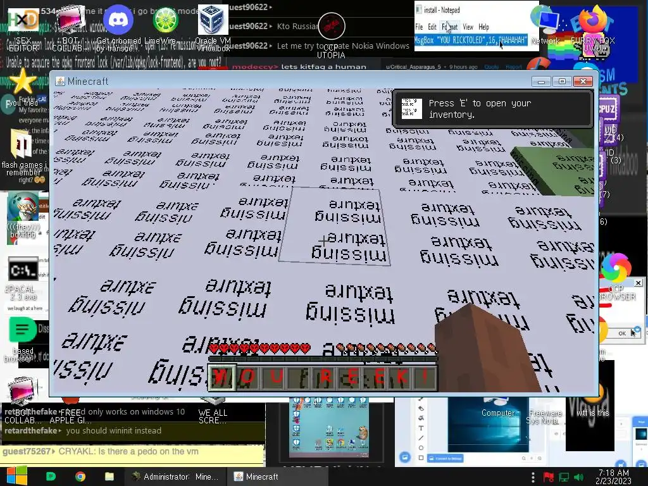Select the Minecraft hotbar slot showing exclamation mark
Image resolution: width=648 pixels, height=486 pixels.
[425, 377]
